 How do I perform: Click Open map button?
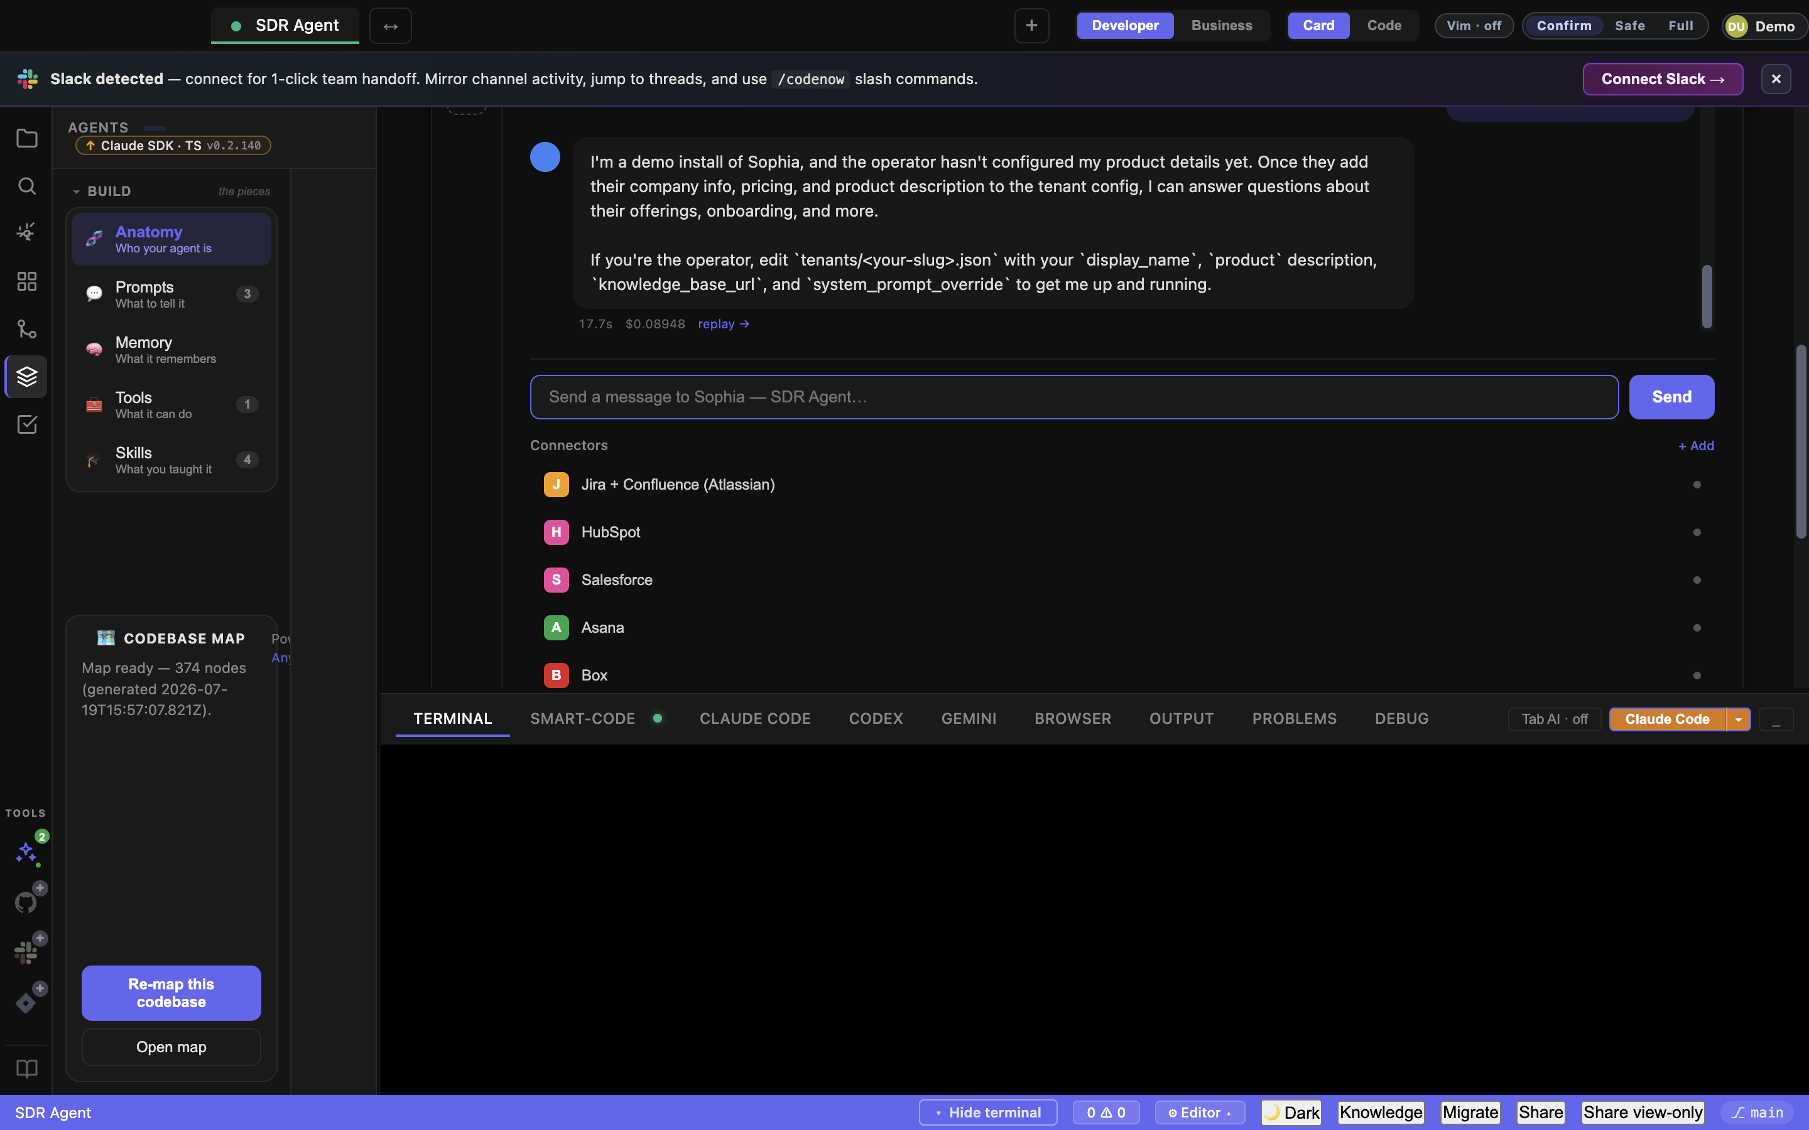coord(171,1047)
